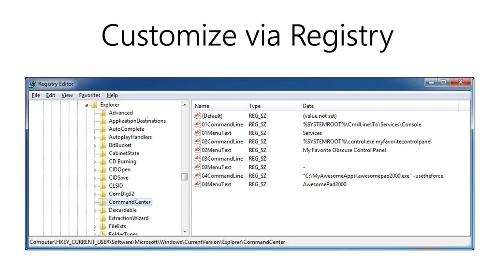Open the Edit menu
The width and height of the screenshot is (495, 278).
pyautogui.click(x=51, y=95)
